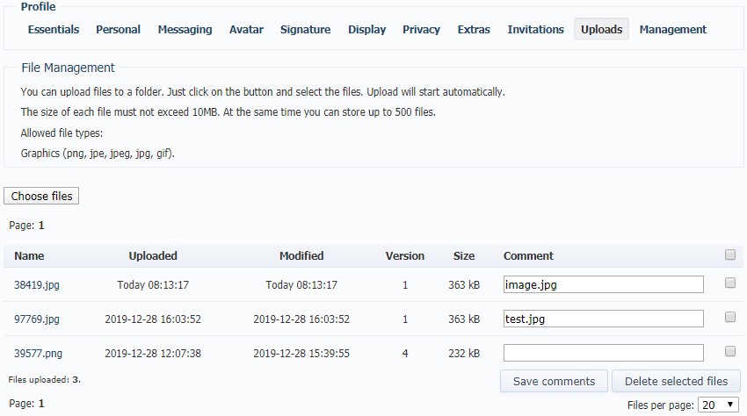Viewport: 747px width, 416px height.
Task: Go to the Privacy tab
Action: point(421,29)
